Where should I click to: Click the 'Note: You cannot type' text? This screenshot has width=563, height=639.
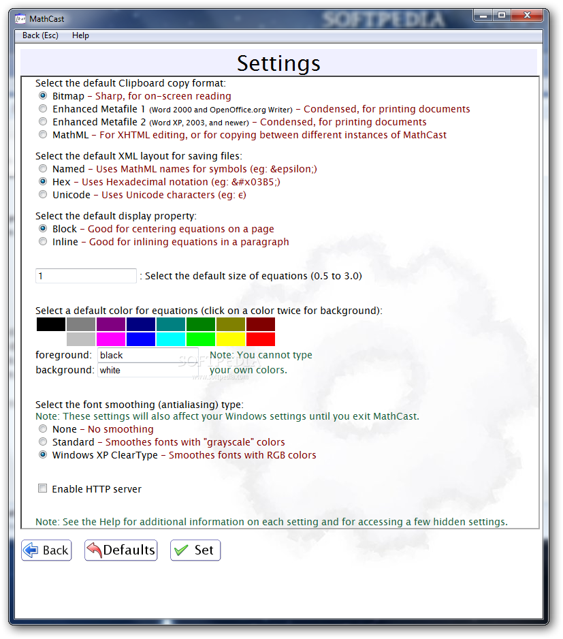point(261,355)
